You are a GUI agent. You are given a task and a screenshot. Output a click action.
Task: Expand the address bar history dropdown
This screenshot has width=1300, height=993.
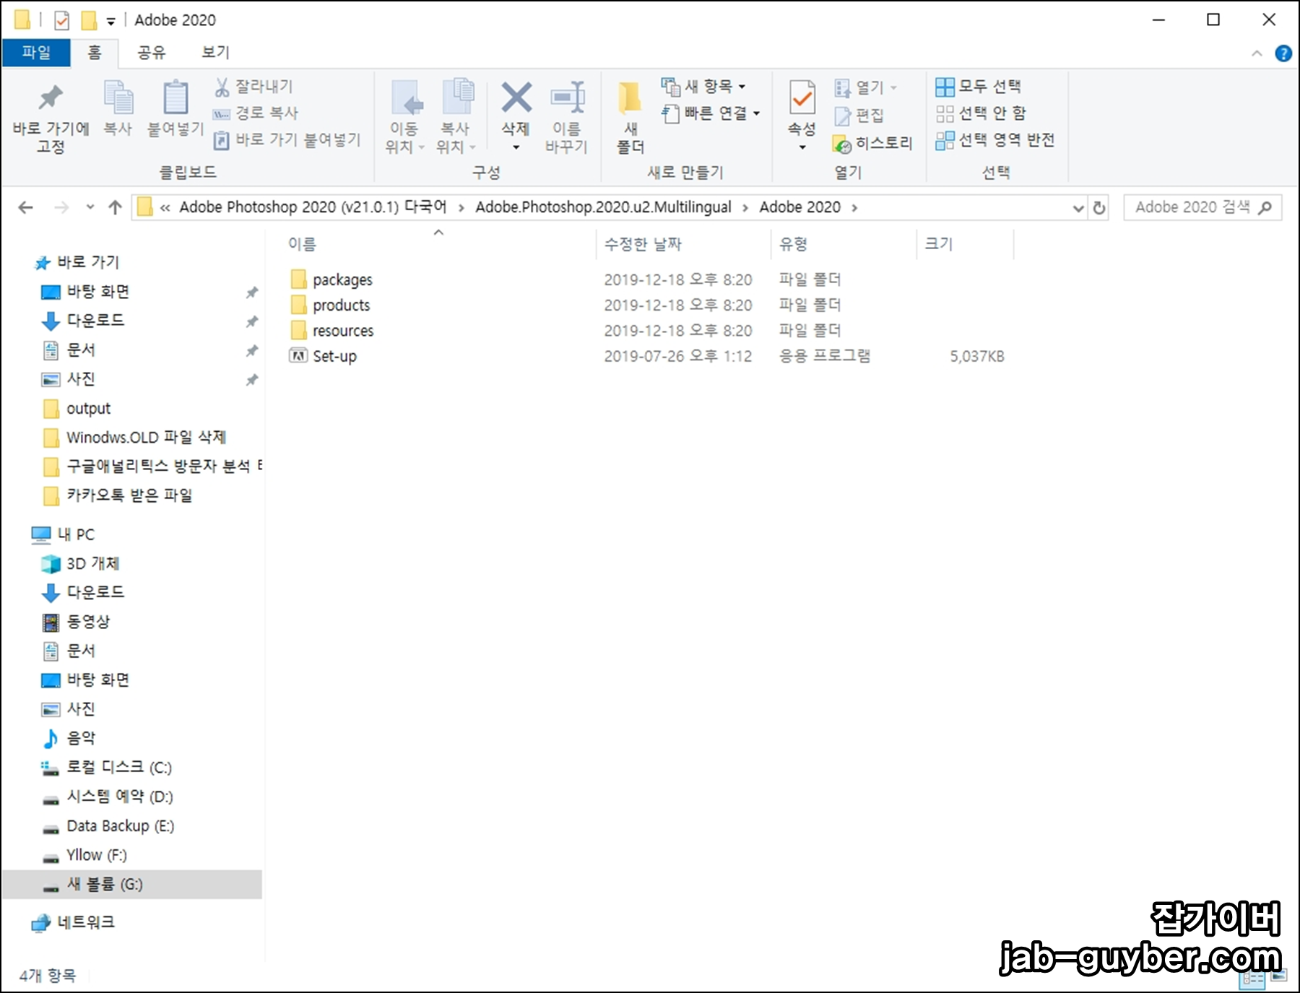1078,208
